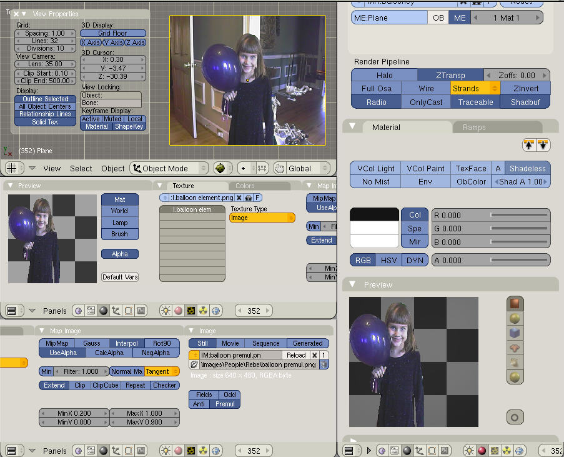Toggle the 3D manipulator hand icon
This screenshot has width=564, height=457.
pyautogui.click(x=279, y=168)
